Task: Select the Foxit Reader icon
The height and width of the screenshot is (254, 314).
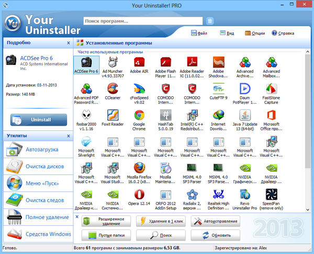Action: (x=113, y=116)
